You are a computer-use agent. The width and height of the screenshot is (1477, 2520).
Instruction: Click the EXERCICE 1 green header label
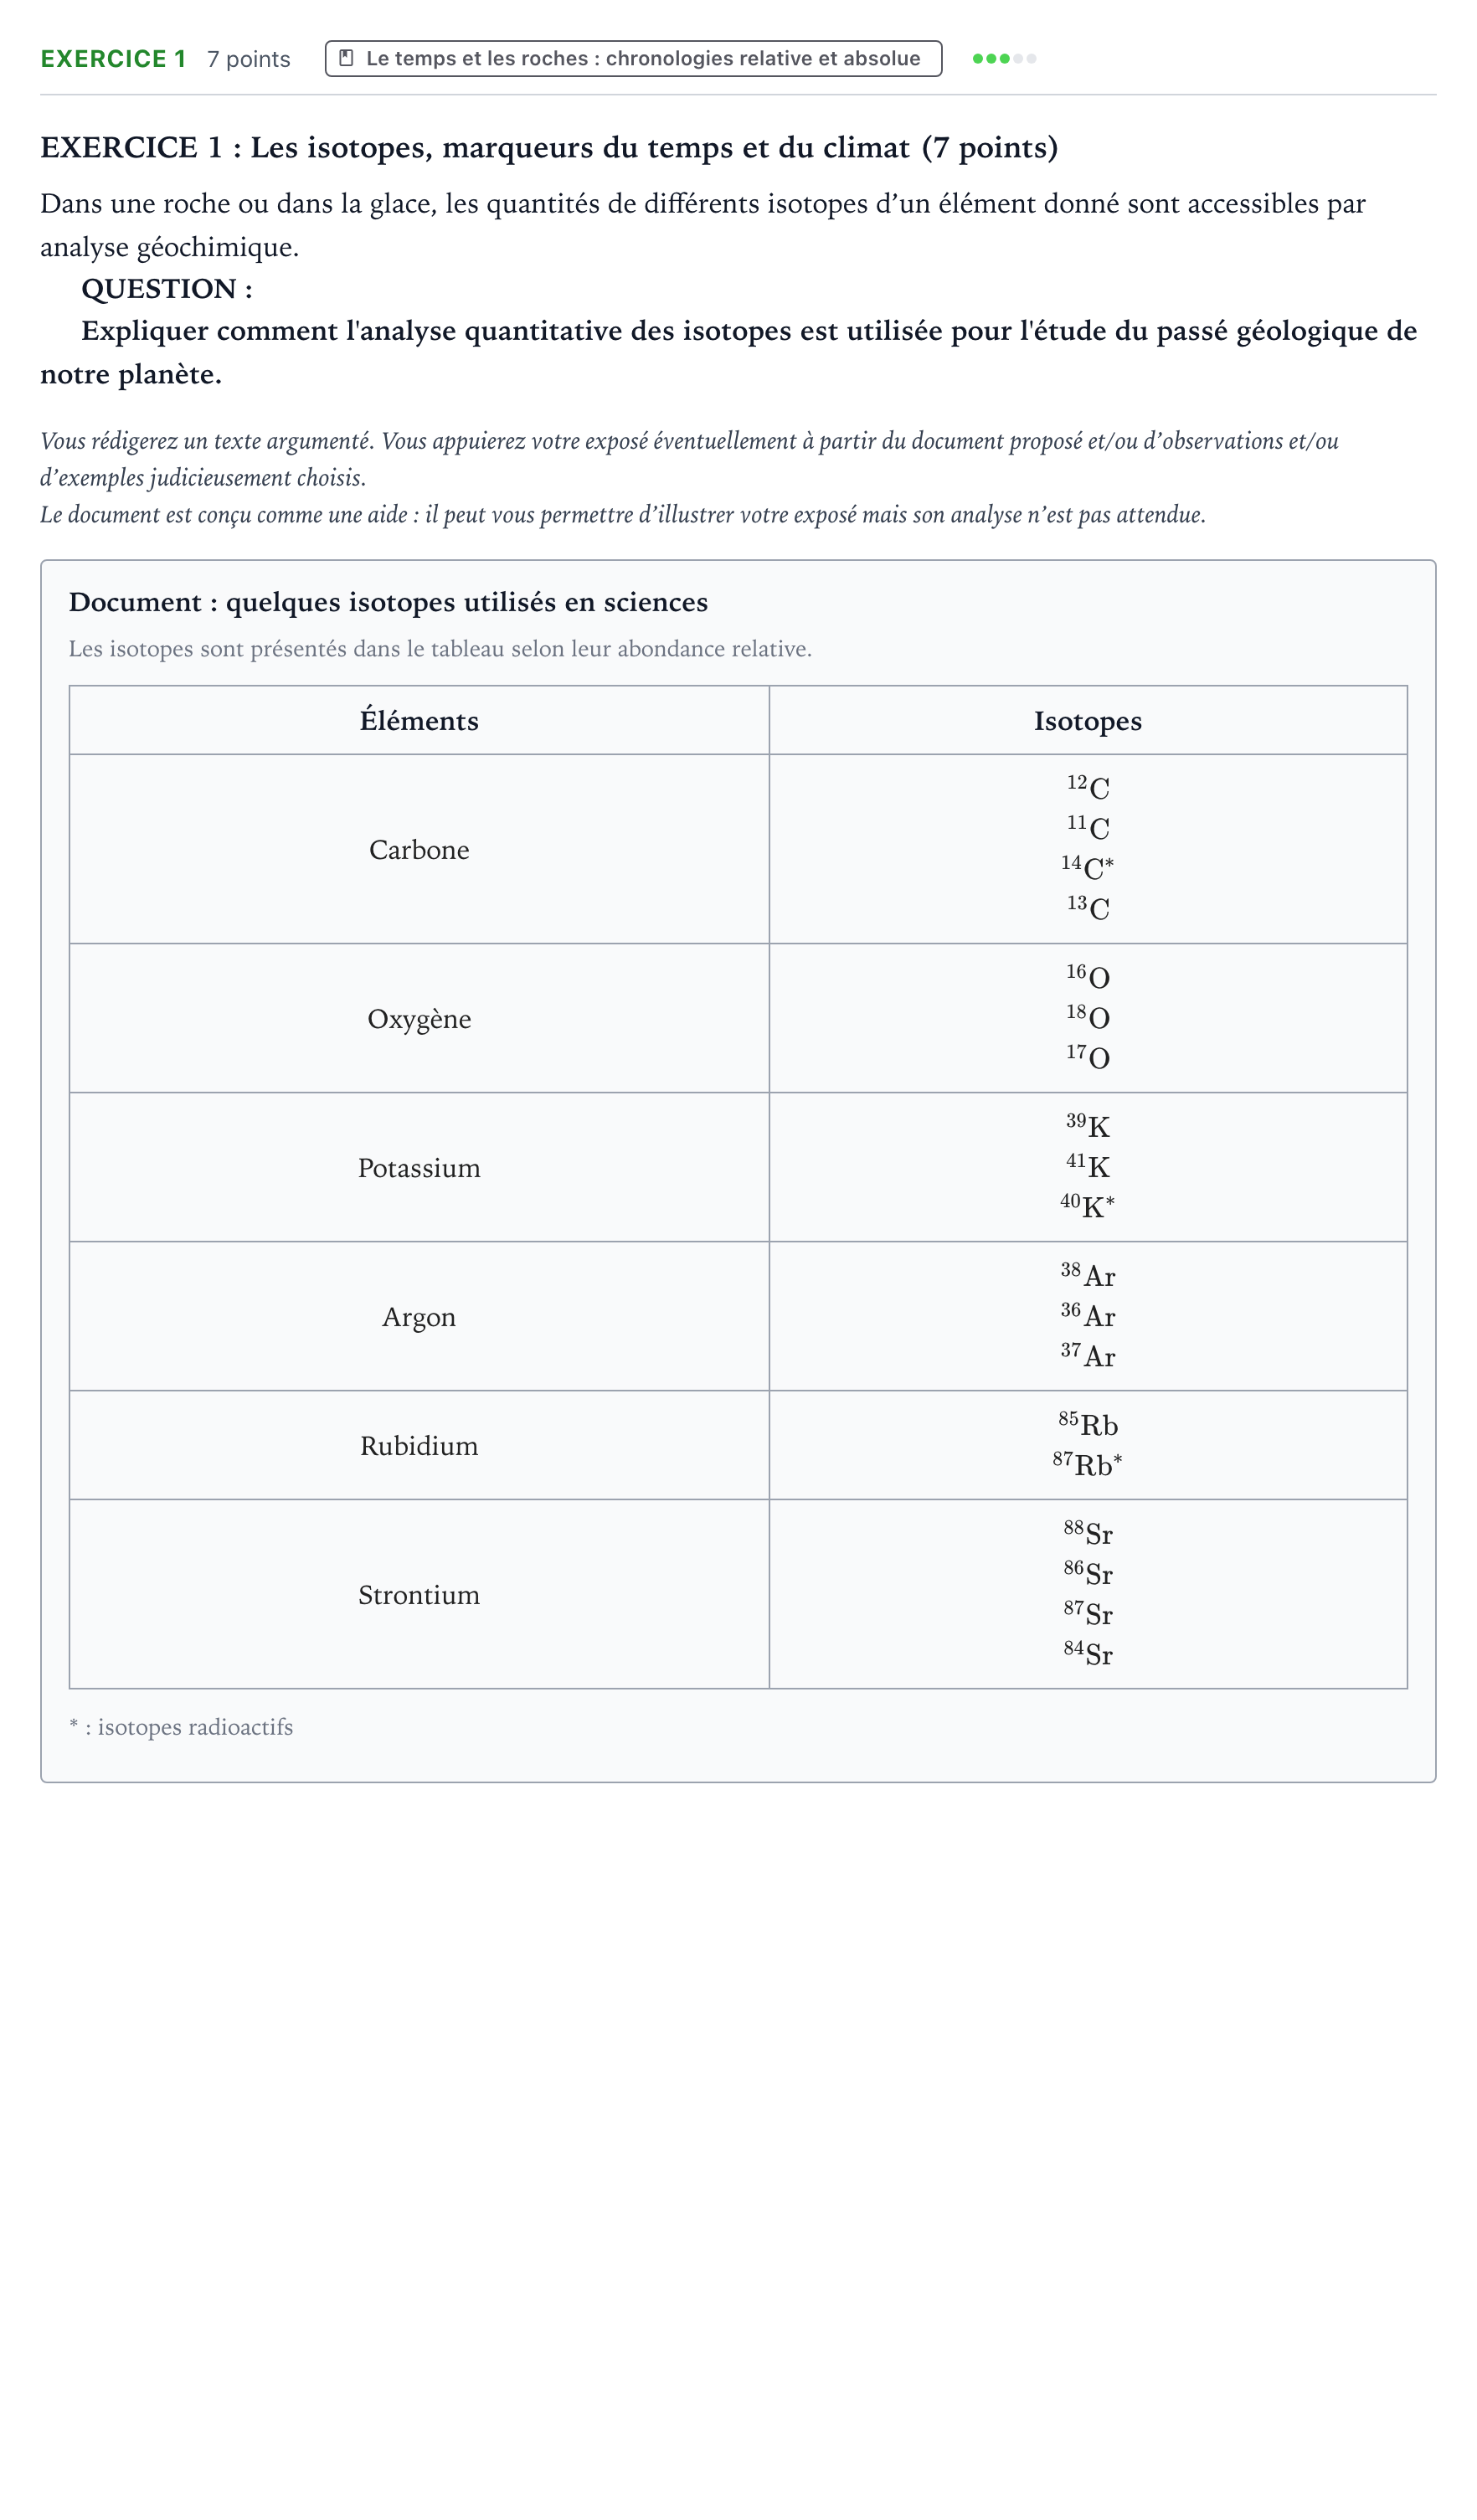113,59
